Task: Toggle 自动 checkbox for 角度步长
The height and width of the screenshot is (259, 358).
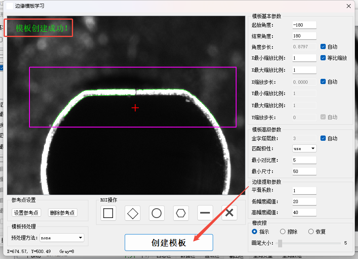Action: [x=323, y=47]
